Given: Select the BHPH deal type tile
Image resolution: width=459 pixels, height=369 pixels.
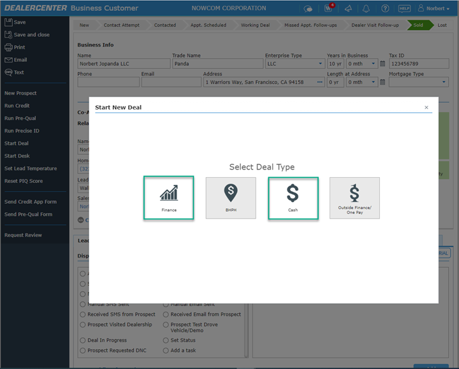Looking at the screenshot, I should point(231,198).
